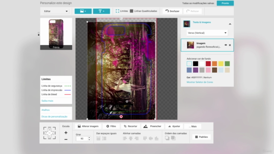Align layers to the bottom
The width and height of the screenshot is (274, 154).
tap(157, 139)
